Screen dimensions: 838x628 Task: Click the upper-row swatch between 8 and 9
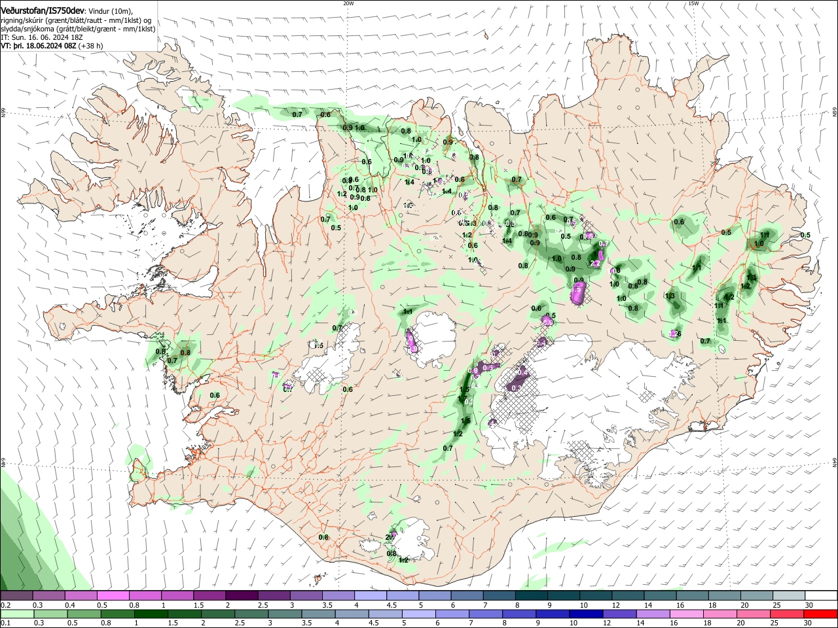tap(531, 596)
